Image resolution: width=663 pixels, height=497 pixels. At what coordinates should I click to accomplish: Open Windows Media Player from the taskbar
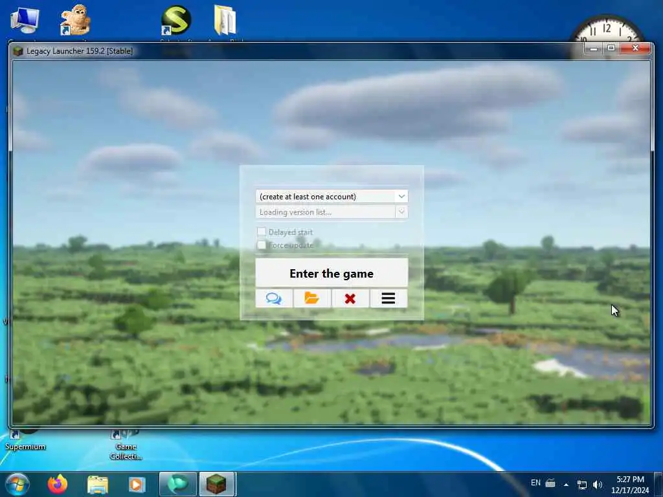137,484
